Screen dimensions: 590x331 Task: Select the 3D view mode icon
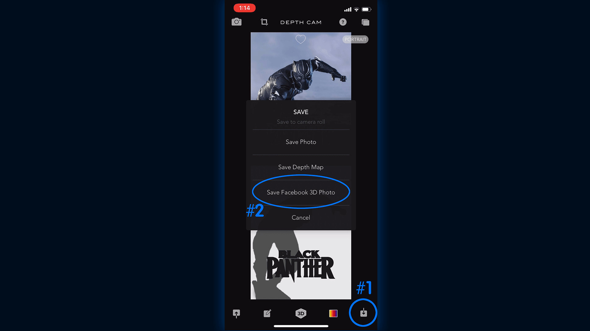click(x=301, y=313)
